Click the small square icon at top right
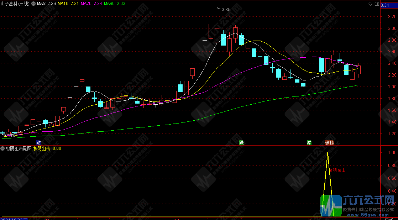 [376, 4]
